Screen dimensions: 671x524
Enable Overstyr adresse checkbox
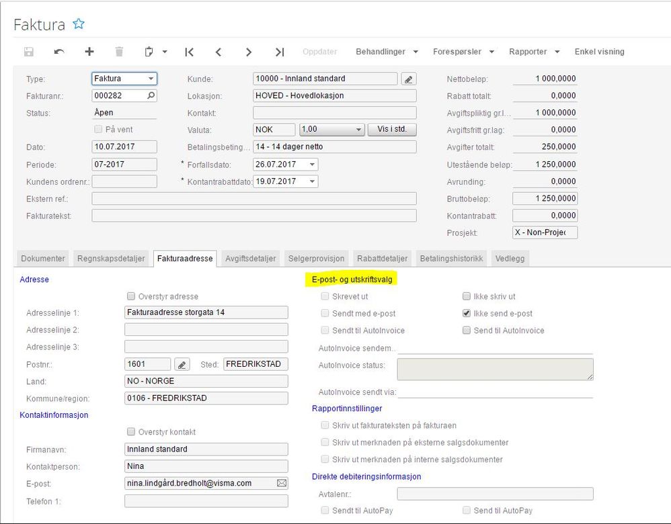(x=131, y=296)
